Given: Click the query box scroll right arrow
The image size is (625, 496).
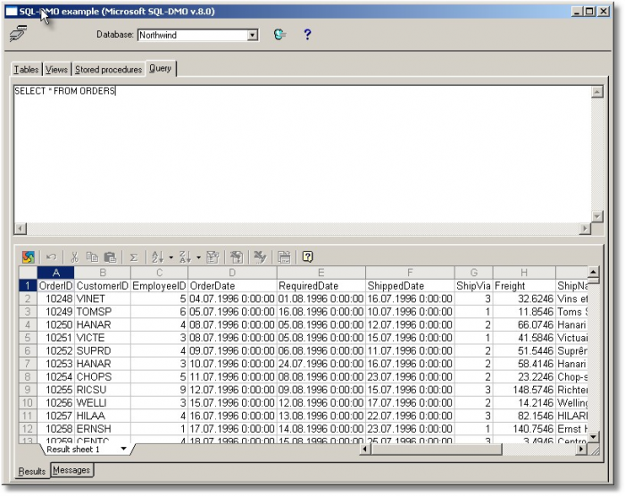Looking at the screenshot, I should pyautogui.click(x=585, y=229).
